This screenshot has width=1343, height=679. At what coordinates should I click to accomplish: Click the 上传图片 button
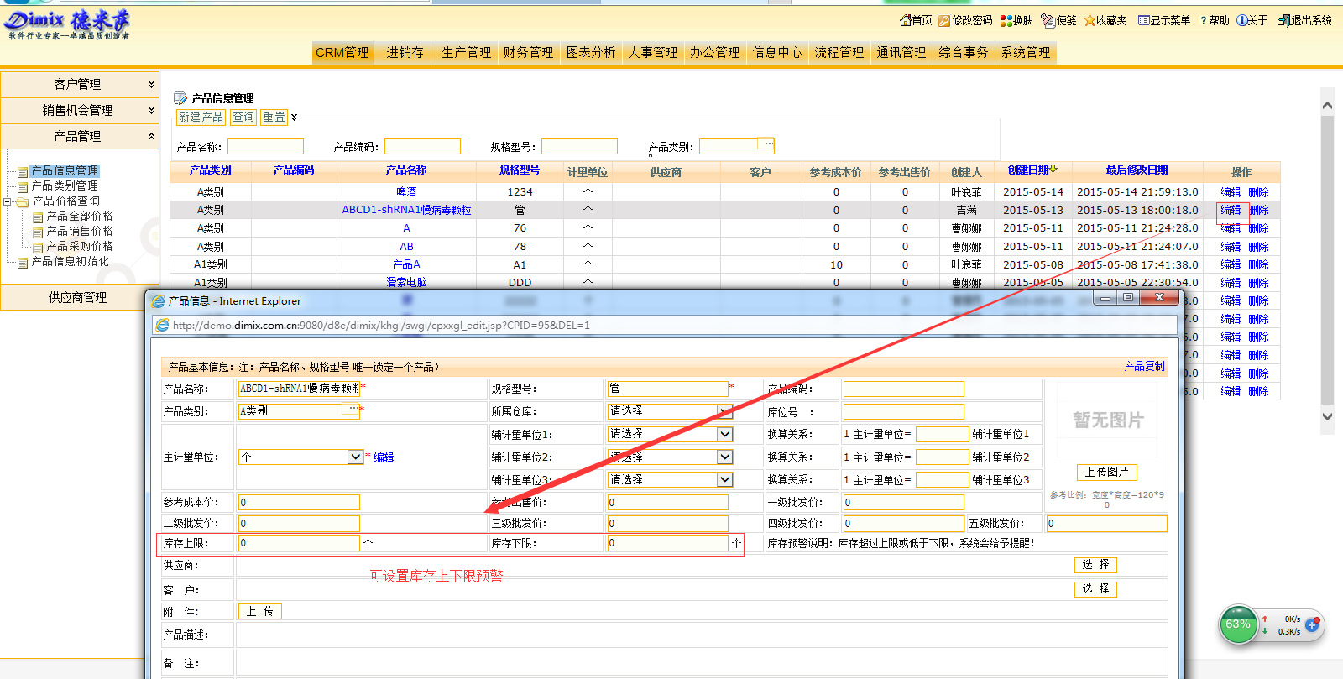pos(1106,472)
